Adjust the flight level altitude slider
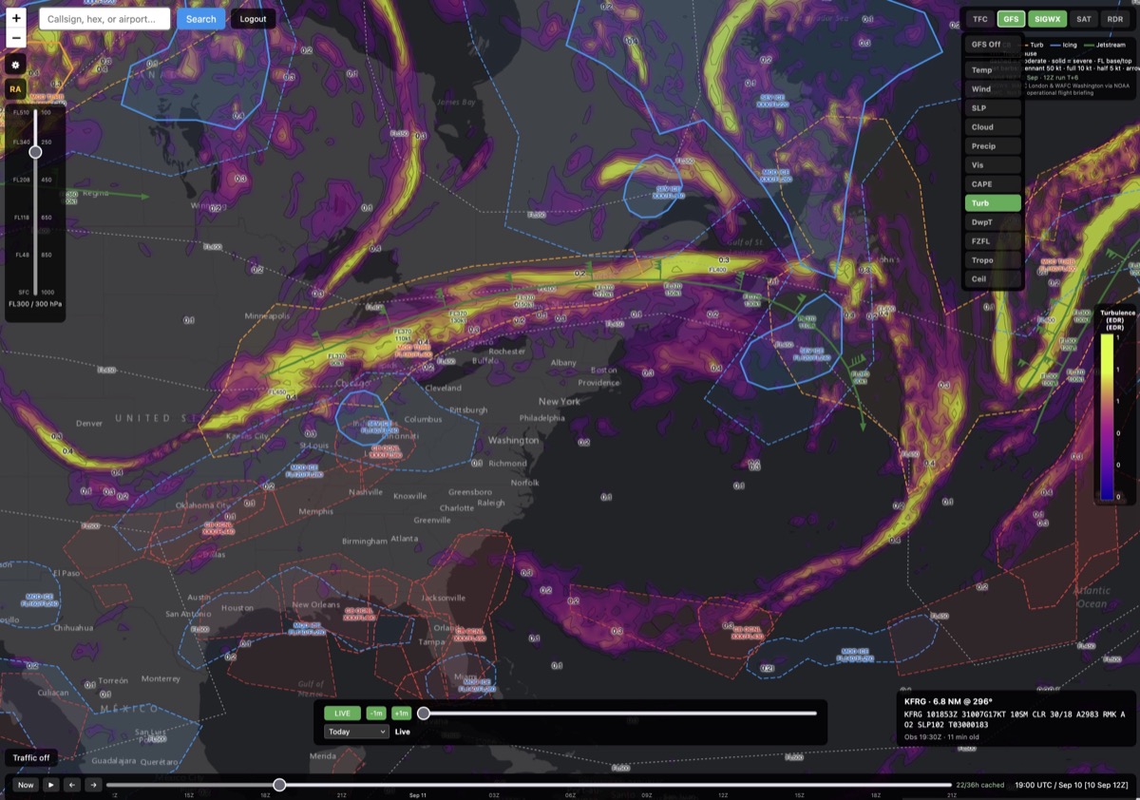The width and height of the screenshot is (1140, 800). [x=35, y=152]
